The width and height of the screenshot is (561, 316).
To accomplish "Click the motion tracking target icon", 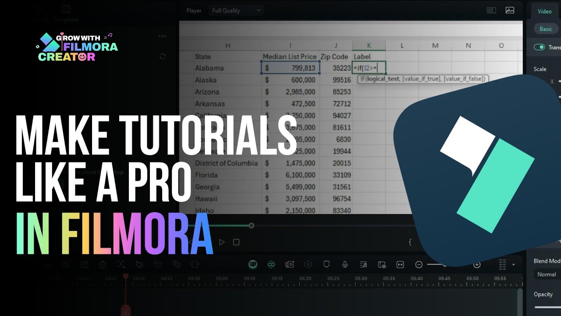I will (121, 265).
